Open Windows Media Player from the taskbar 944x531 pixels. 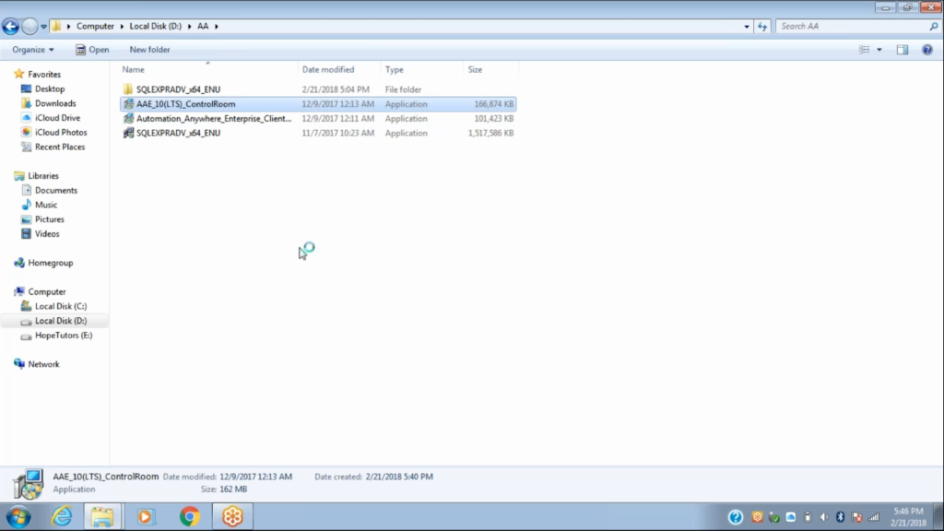coord(147,517)
